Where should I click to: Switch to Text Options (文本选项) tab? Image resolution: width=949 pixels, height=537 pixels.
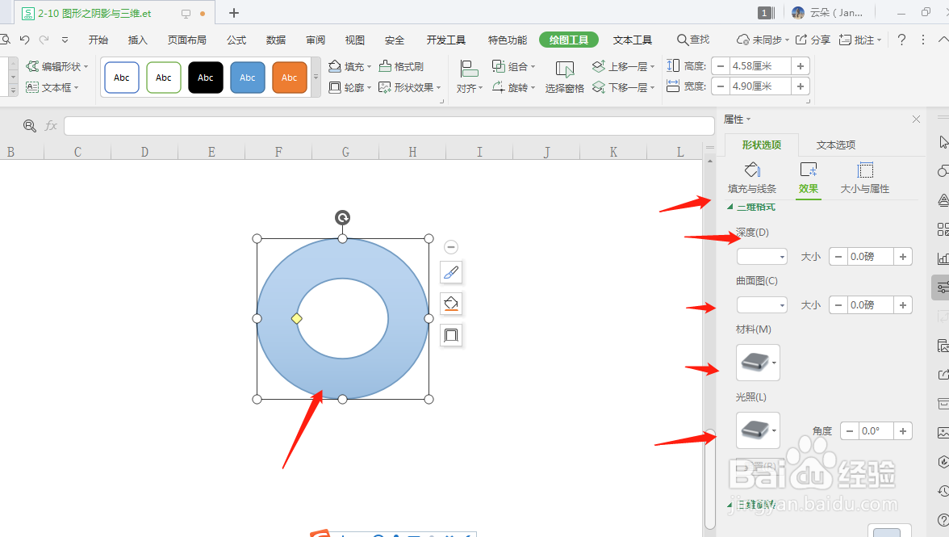(836, 145)
